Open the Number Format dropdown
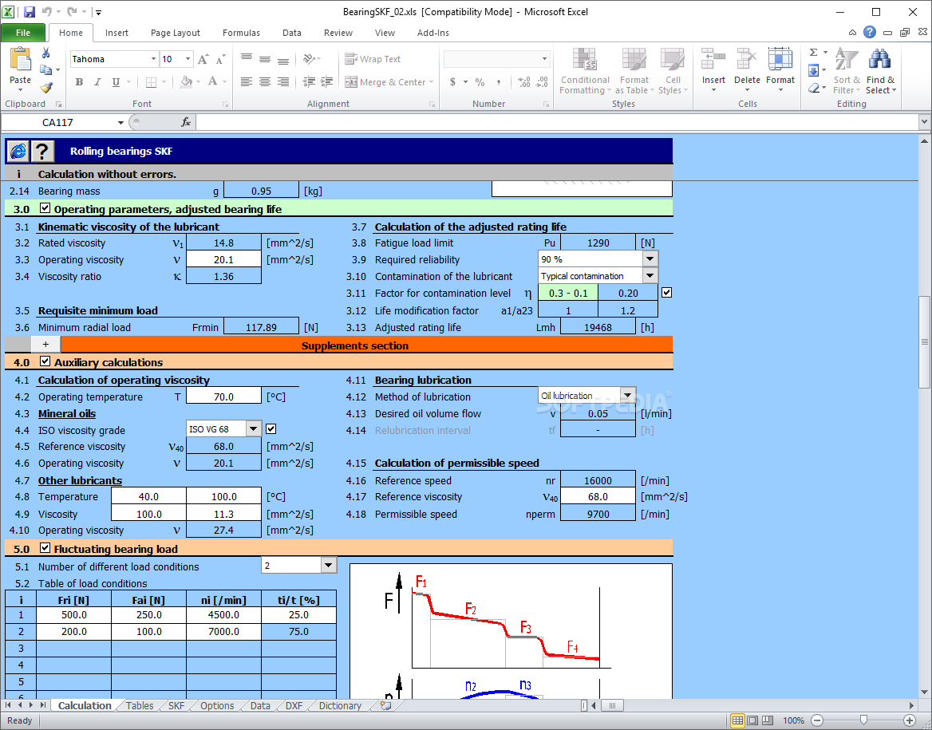 pos(544,59)
